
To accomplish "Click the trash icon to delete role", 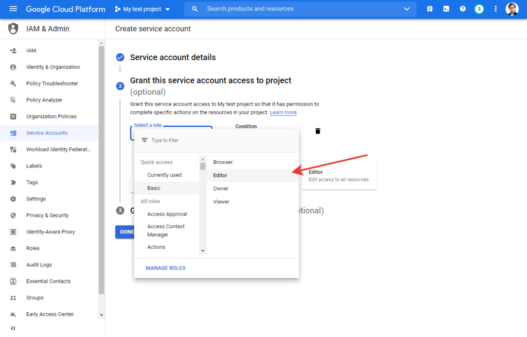I will pyautogui.click(x=318, y=131).
